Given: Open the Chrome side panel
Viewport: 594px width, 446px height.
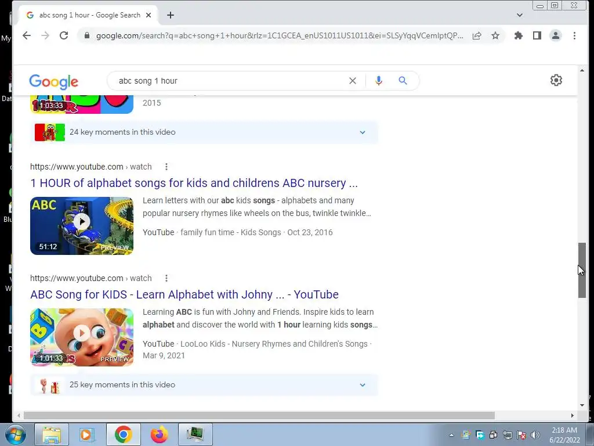Looking at the screenshot, I should click(537, 35).
